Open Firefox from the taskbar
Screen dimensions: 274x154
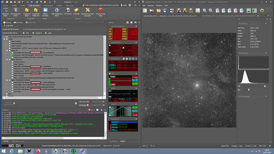click(38, 151)
